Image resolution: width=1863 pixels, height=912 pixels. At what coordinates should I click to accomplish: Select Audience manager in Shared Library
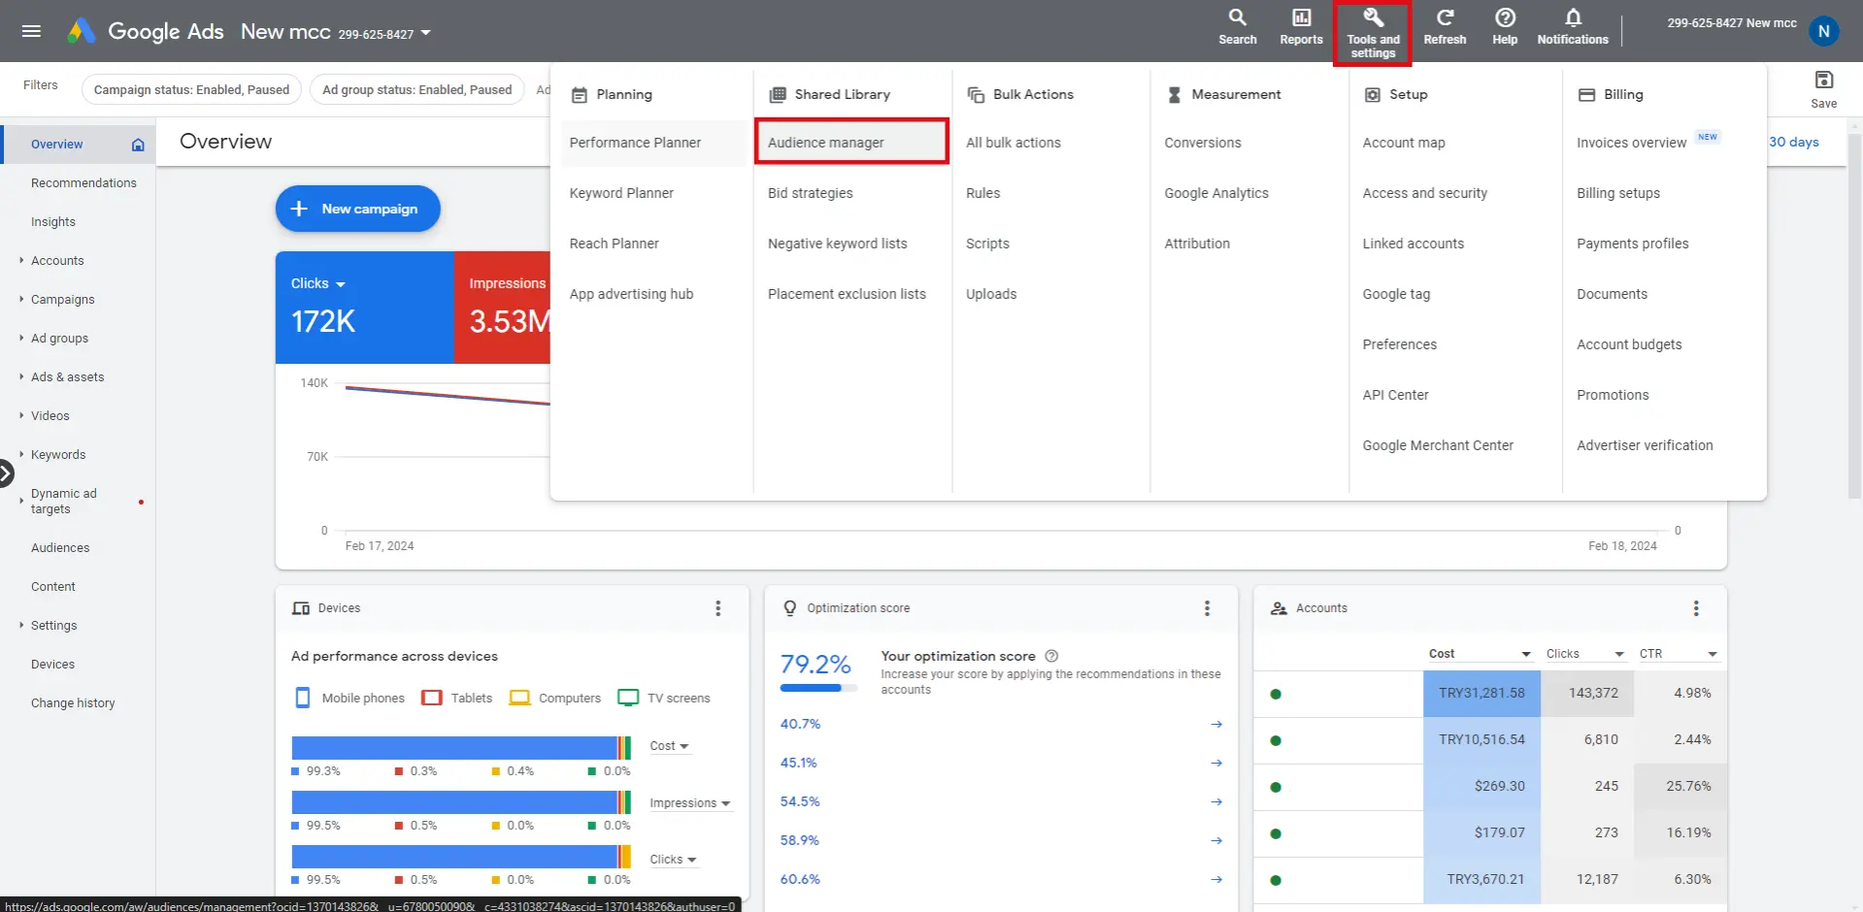(850, 143)
